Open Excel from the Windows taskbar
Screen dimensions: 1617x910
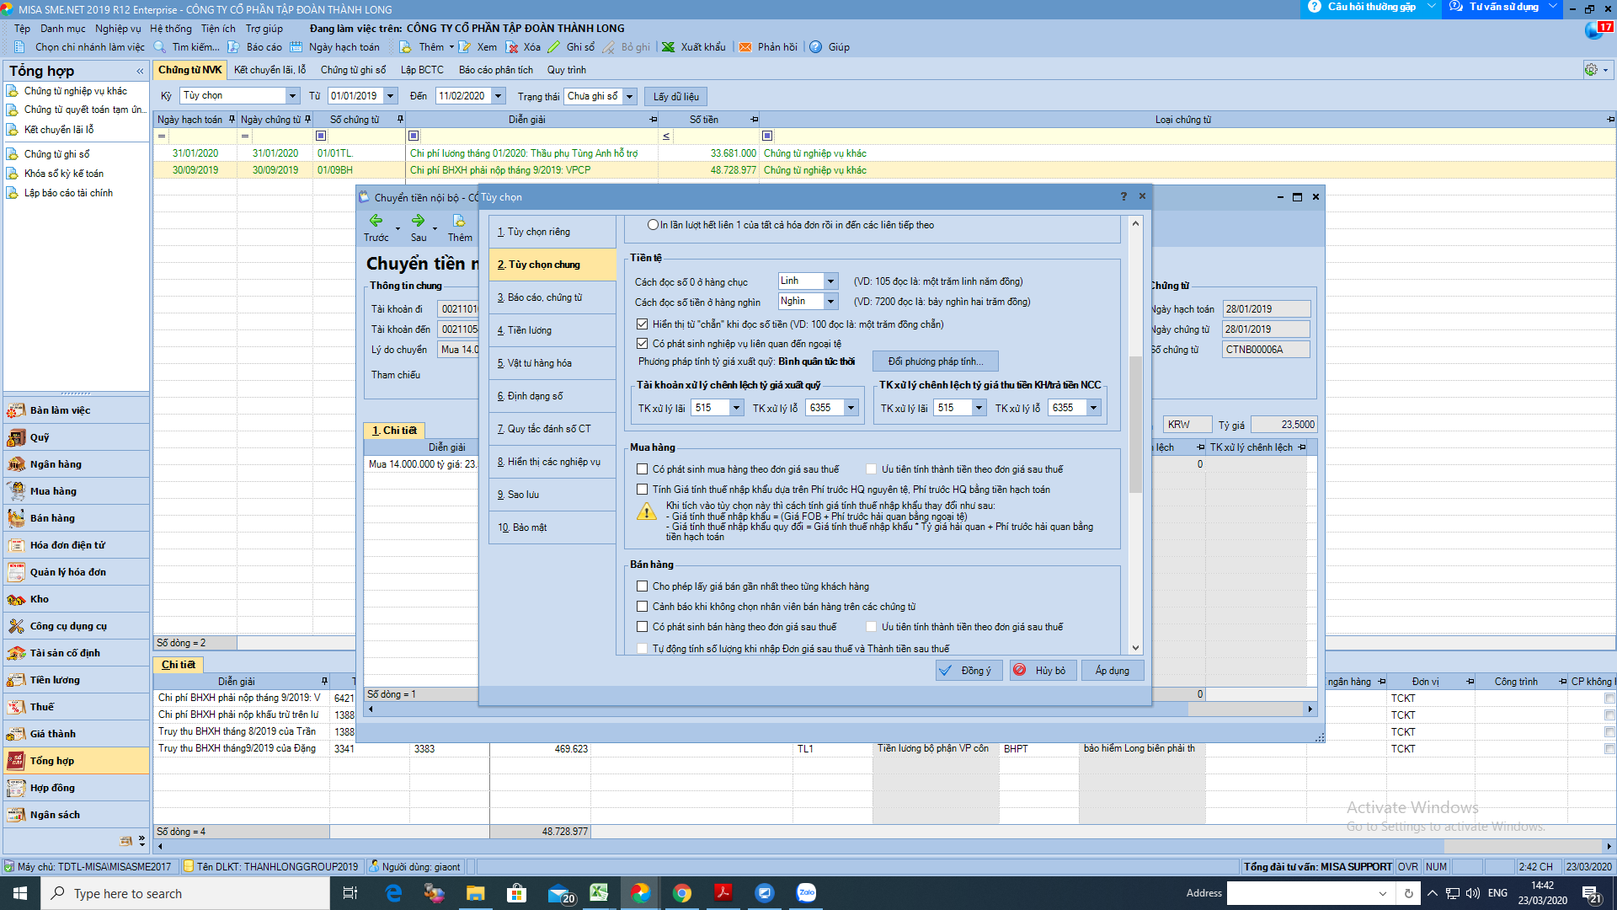(x=599, y=893)
